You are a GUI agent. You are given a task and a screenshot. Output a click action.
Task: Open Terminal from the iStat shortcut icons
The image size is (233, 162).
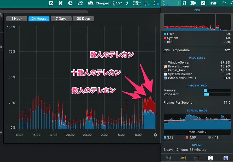197,158
